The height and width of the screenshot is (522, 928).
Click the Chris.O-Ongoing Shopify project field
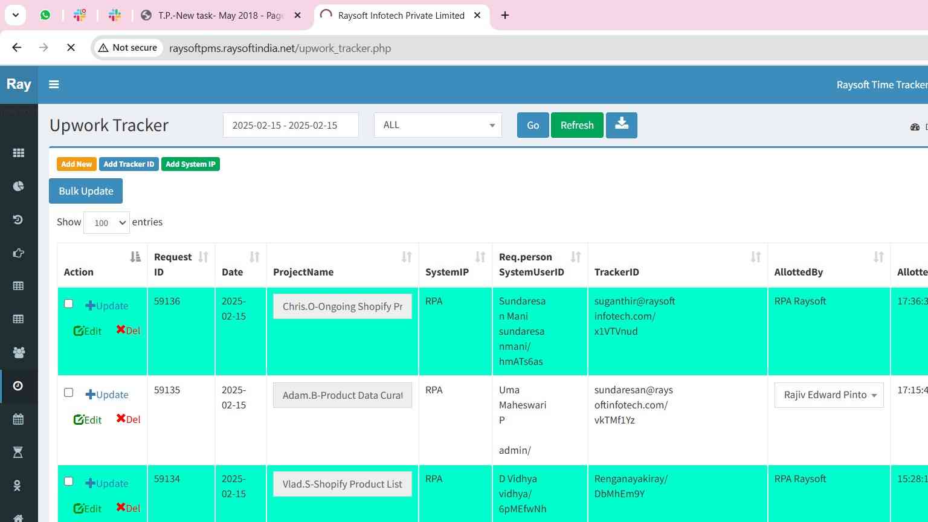(343, 306)
